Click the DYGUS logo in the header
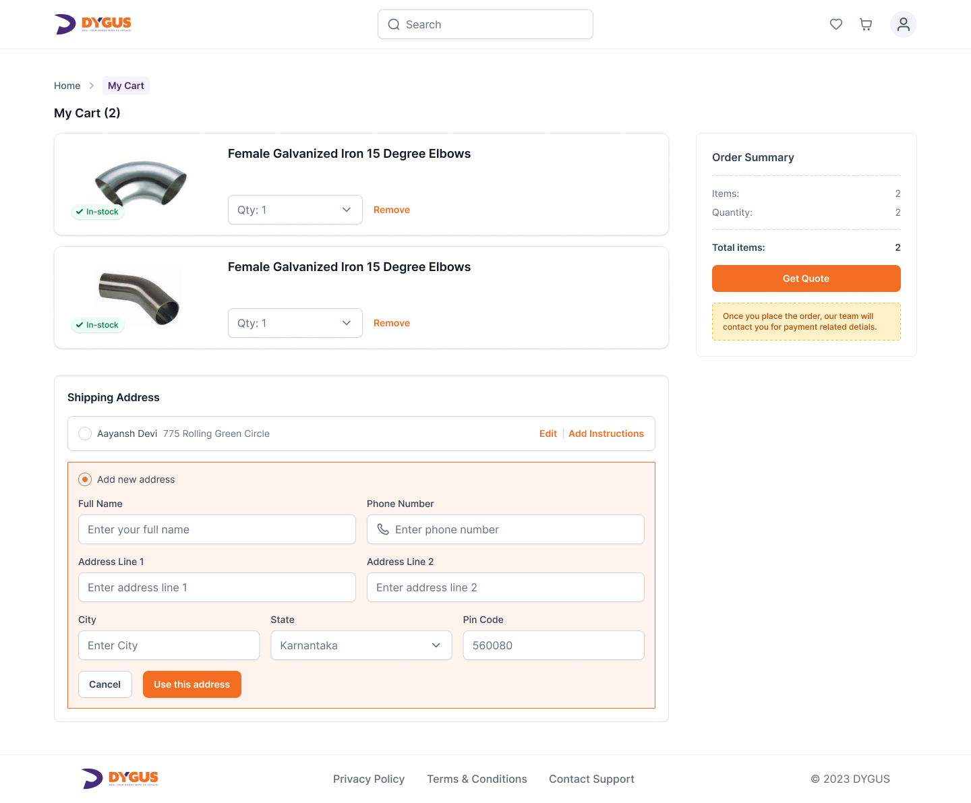 pyautogui.click(x=94, y=24)
